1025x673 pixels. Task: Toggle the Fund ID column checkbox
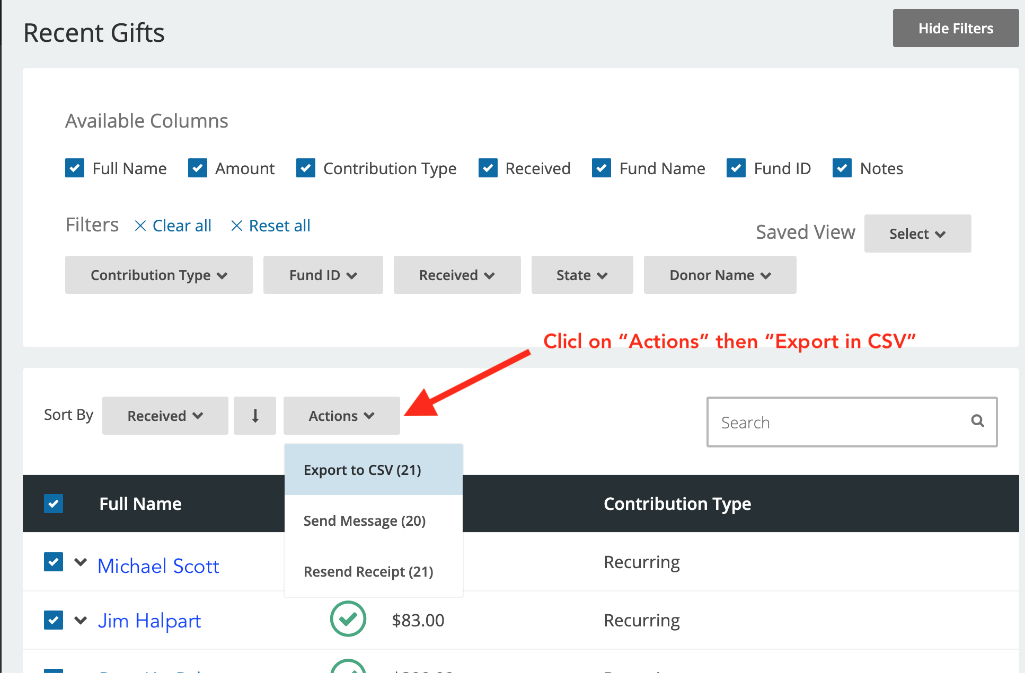click(x=736, y=168)
